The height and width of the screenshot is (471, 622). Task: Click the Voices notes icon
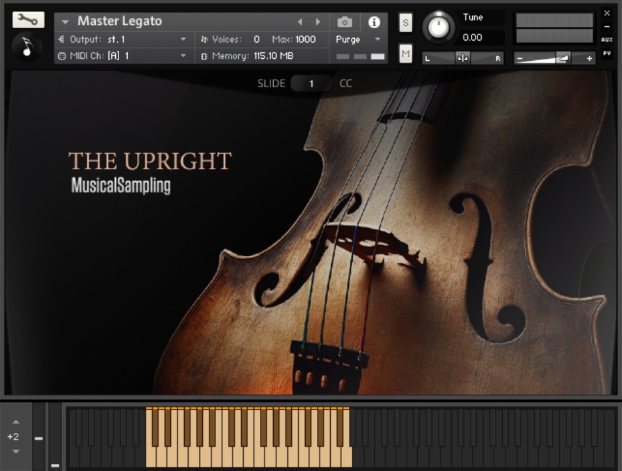[204, 40]
